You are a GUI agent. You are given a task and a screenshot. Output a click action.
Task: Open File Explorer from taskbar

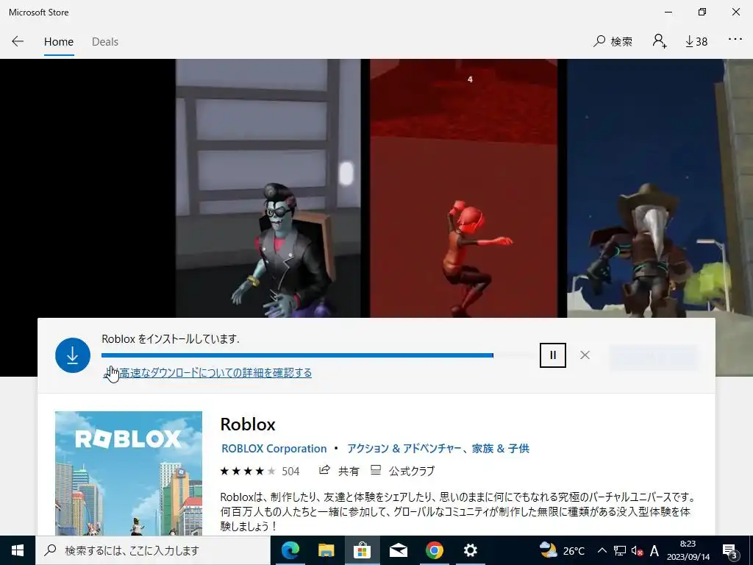326,550
